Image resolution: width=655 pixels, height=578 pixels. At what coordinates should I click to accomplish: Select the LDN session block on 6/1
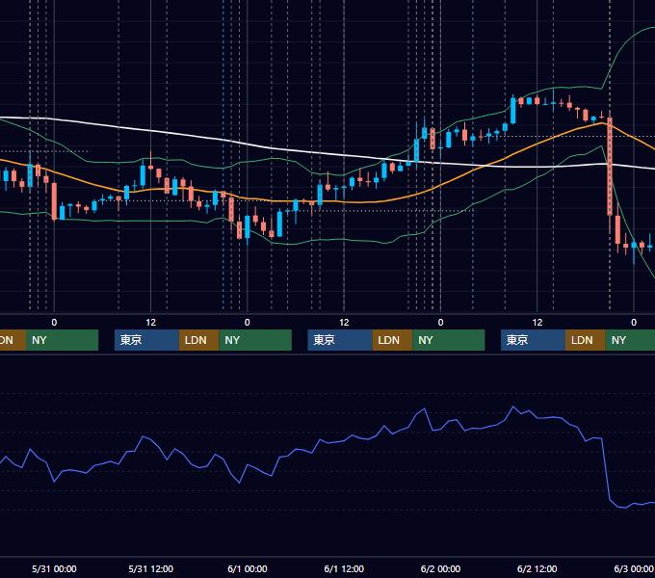392,340
